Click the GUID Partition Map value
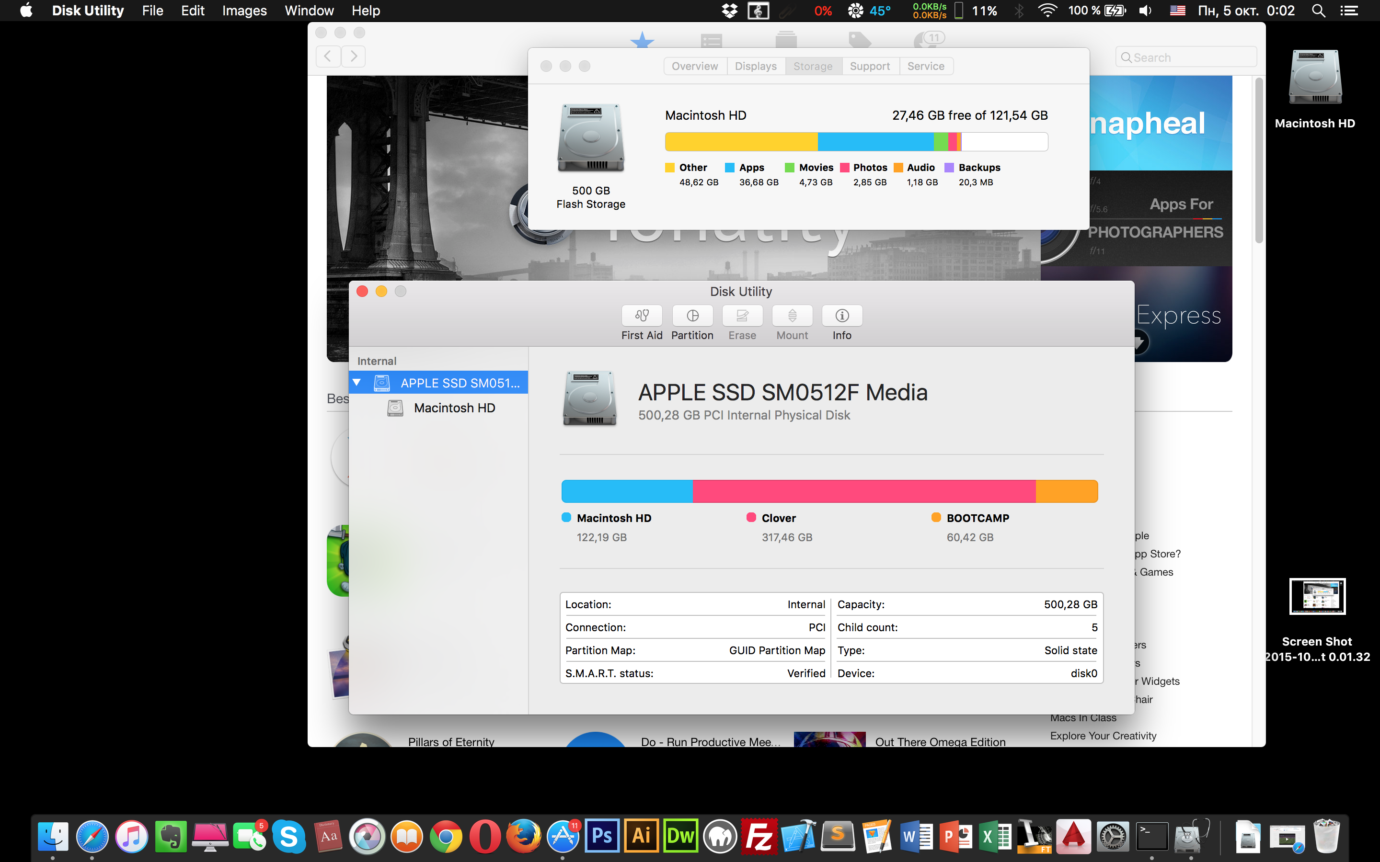The image size is (1380, 862). click(777, 650)
